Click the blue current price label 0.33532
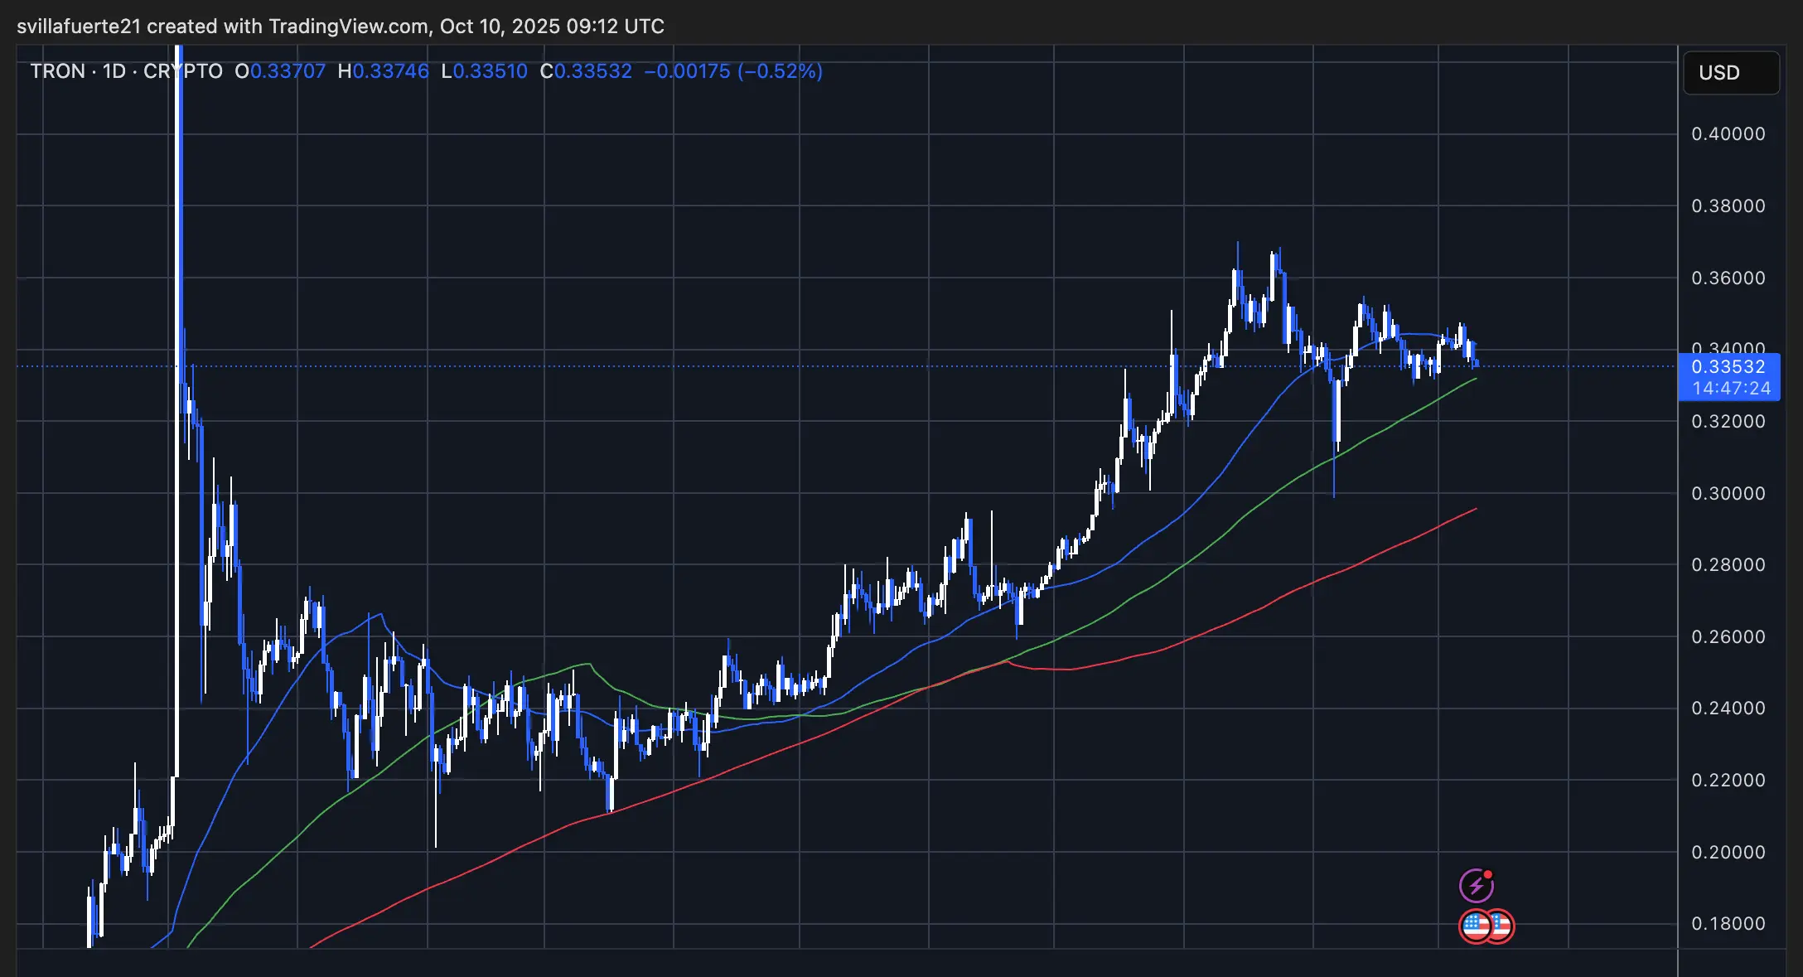1803x977 pixels. pyautogui.click(x=1728, y=366)
